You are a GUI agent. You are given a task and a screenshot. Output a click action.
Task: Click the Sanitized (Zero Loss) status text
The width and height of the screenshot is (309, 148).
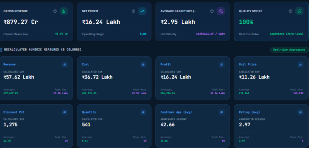pyautogui.click(x=286, y=34)
